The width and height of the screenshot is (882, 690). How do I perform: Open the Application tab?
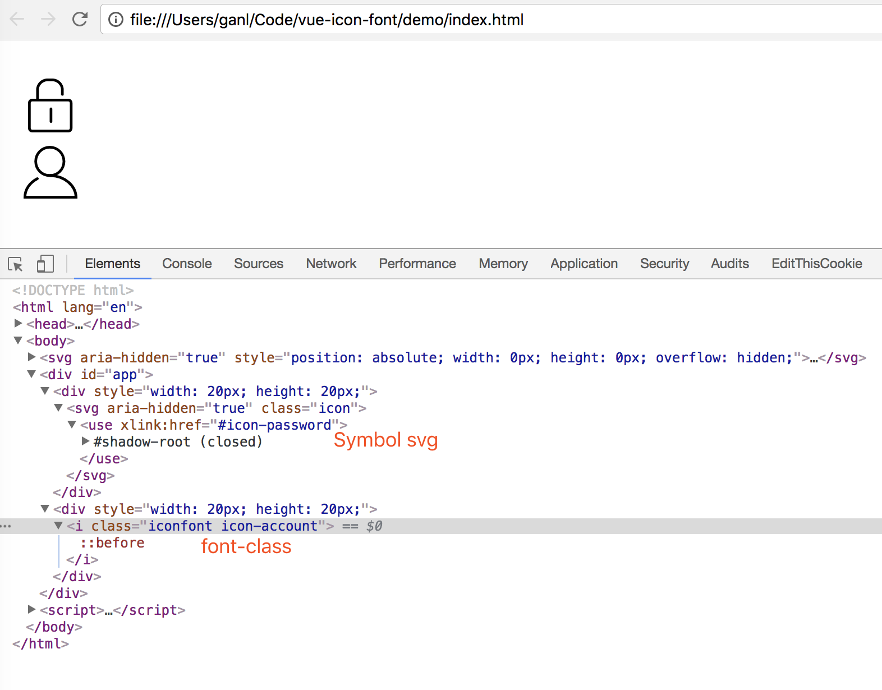pos(584,264)
